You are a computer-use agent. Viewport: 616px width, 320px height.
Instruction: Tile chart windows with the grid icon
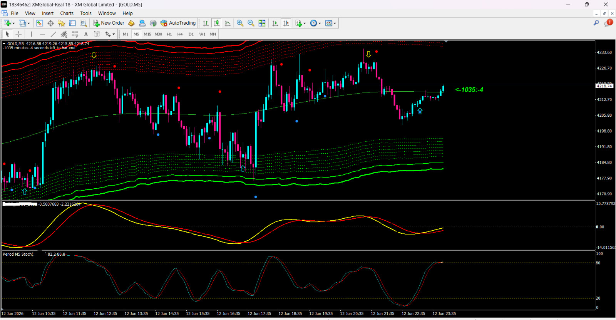tap(262, 23)
